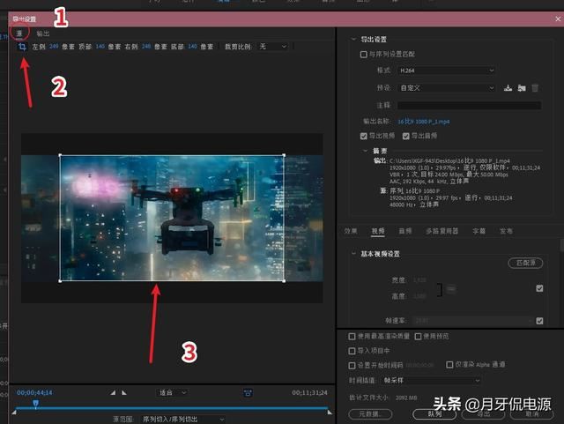Toggle the aspect ratio correction icon
Viewport: 564px width, 424px height.
[248, 392]
